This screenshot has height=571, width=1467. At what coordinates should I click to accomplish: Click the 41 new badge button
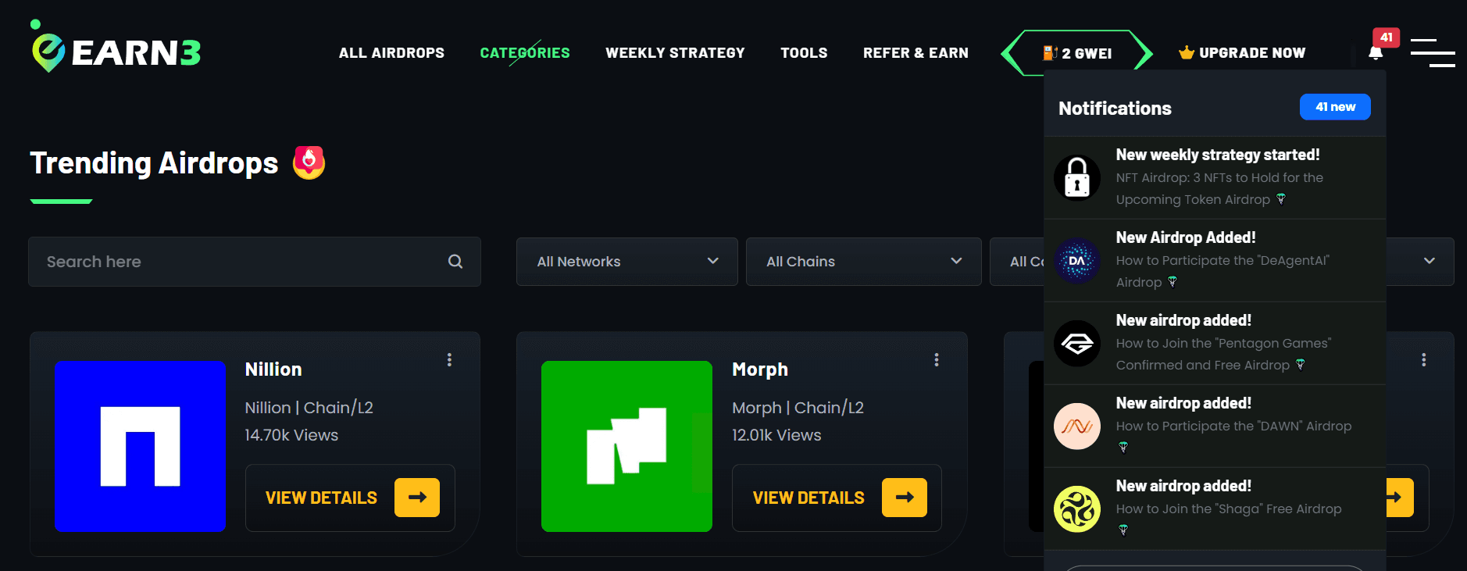[1335, 107]
